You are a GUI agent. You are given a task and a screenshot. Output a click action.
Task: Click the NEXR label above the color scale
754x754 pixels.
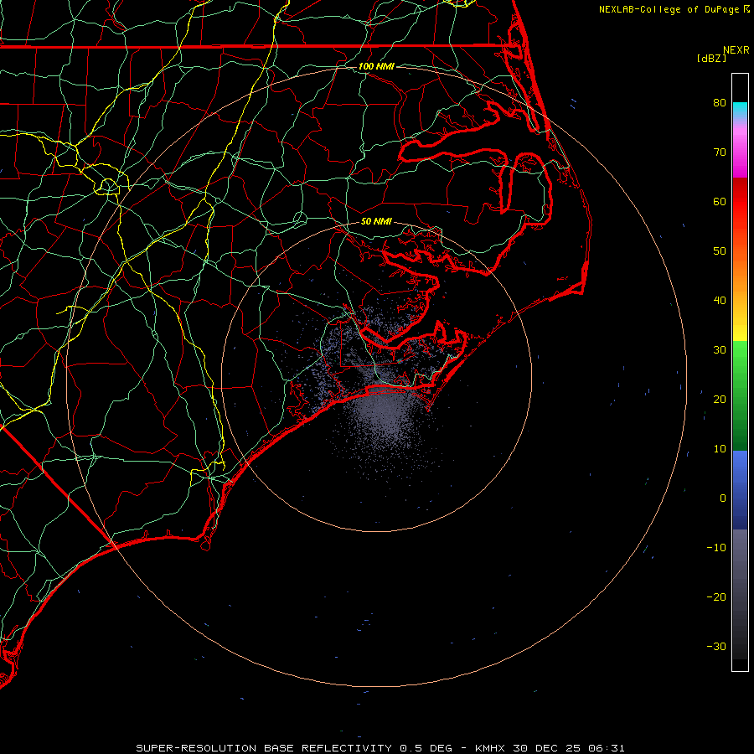point(736,49)
